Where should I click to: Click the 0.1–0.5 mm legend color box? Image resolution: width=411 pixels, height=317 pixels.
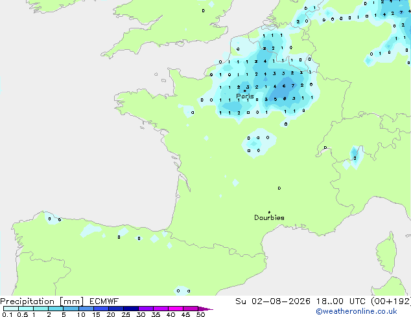pos(11,309)
